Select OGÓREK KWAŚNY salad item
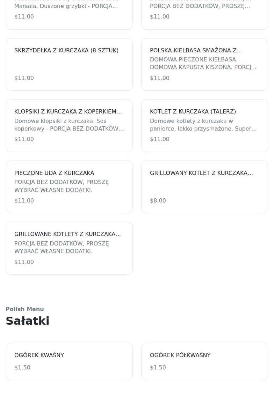 pos(39,355)
